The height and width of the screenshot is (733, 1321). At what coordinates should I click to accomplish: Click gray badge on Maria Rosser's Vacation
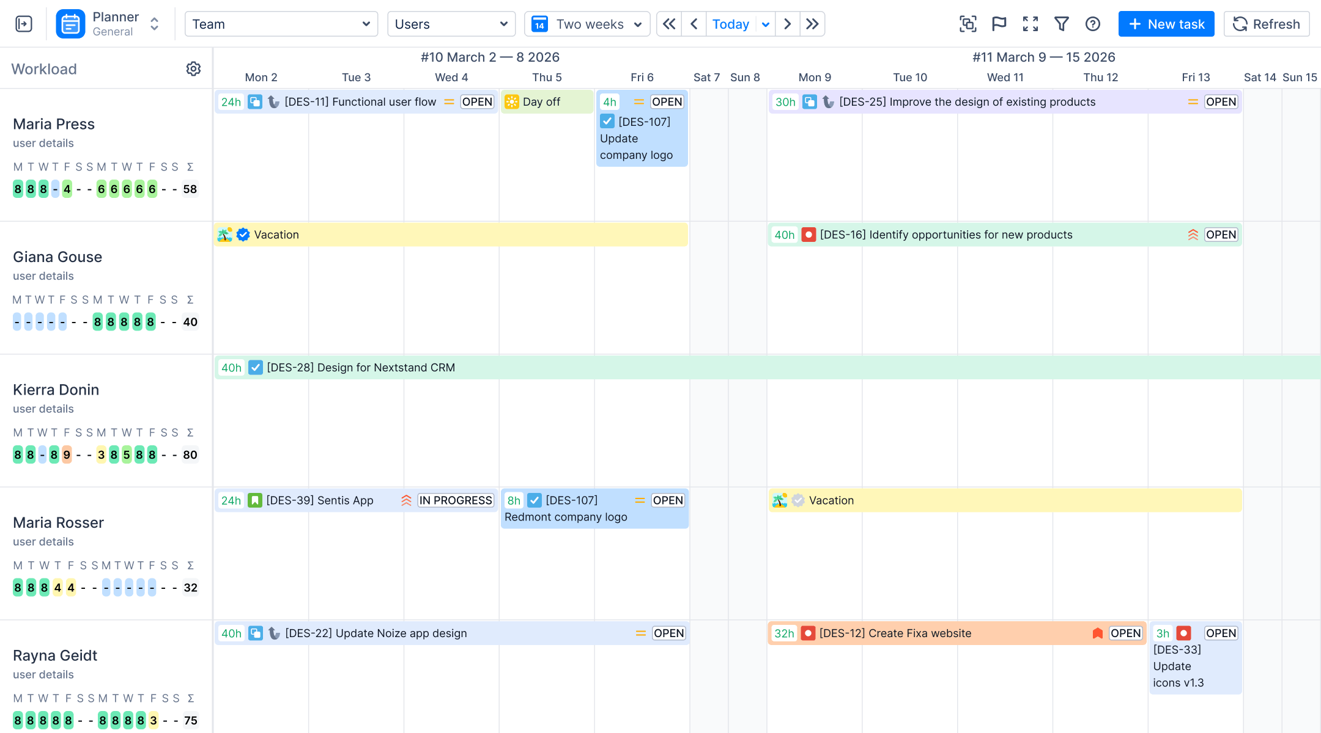coord(798,500)
